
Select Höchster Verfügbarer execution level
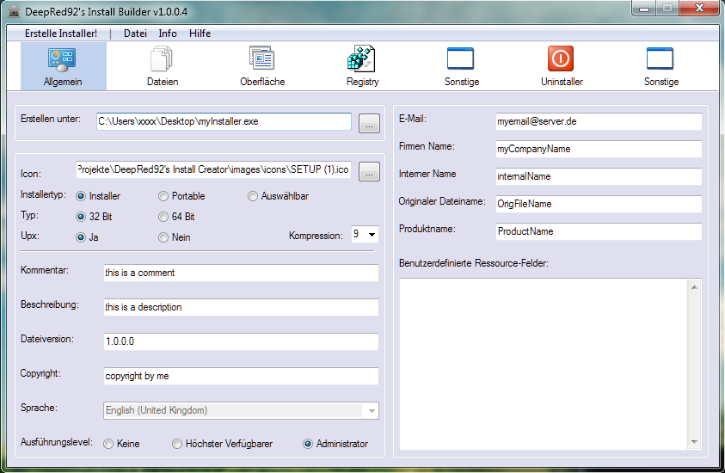pyautogui.click(x=177, y=444)
